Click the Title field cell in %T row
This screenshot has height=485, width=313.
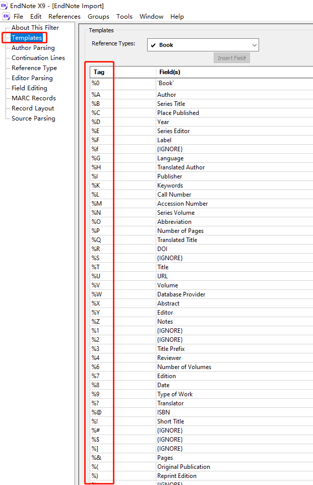(x=234, y=267)
